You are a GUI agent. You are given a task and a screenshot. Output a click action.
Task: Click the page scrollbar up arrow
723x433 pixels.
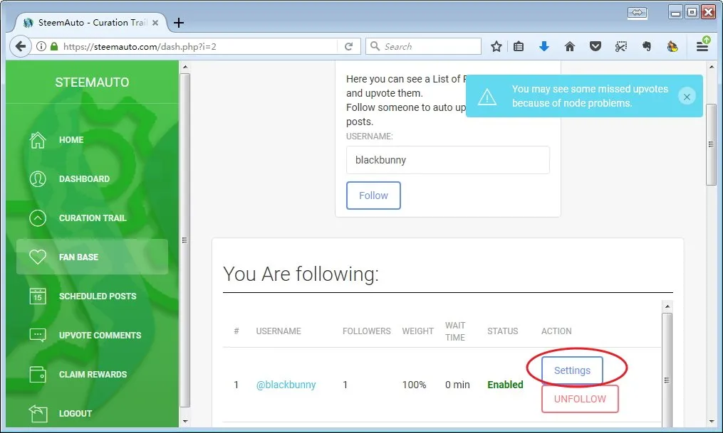click(712, 67)
